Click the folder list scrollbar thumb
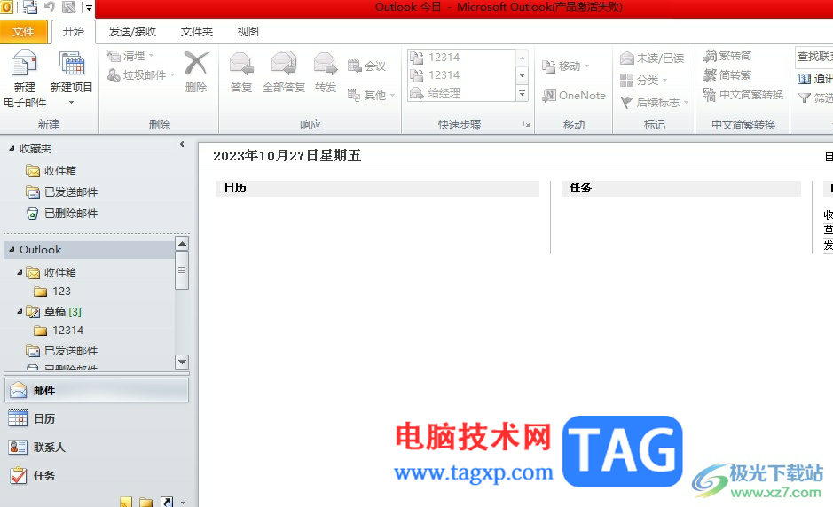833x507 pixels. 182,270
